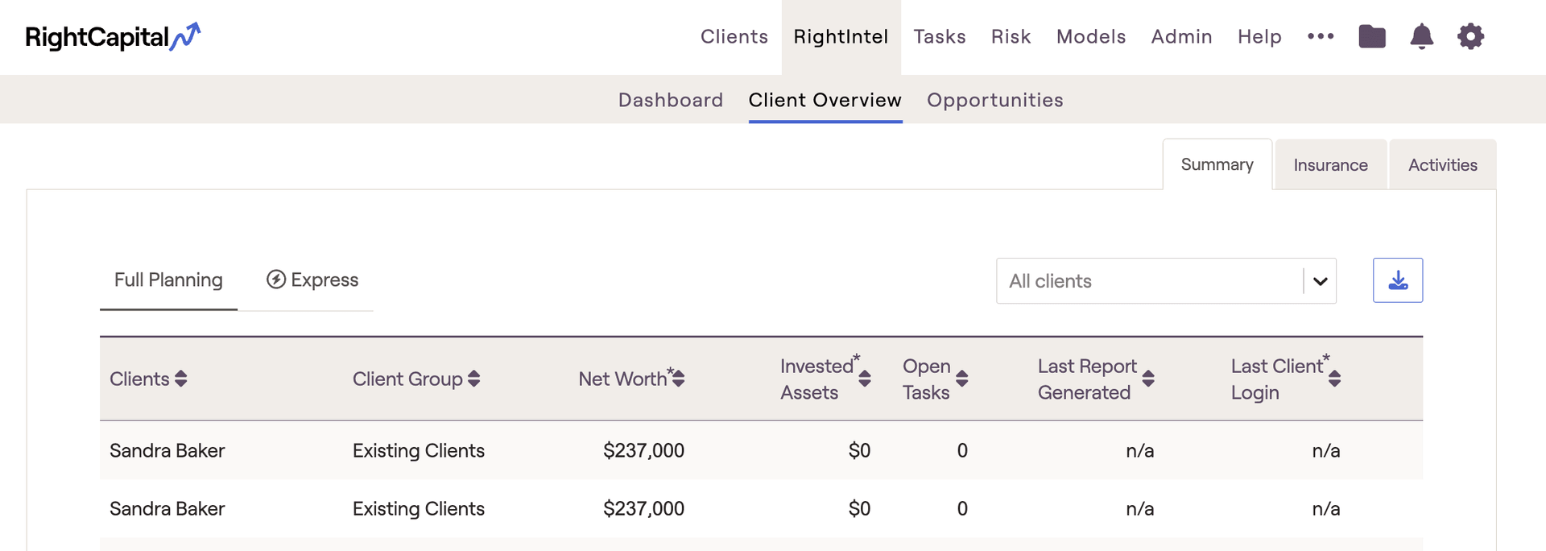Sort by Invested Assets column arrows
Viewport: 1546px width, 551px height.
(865, 379)
